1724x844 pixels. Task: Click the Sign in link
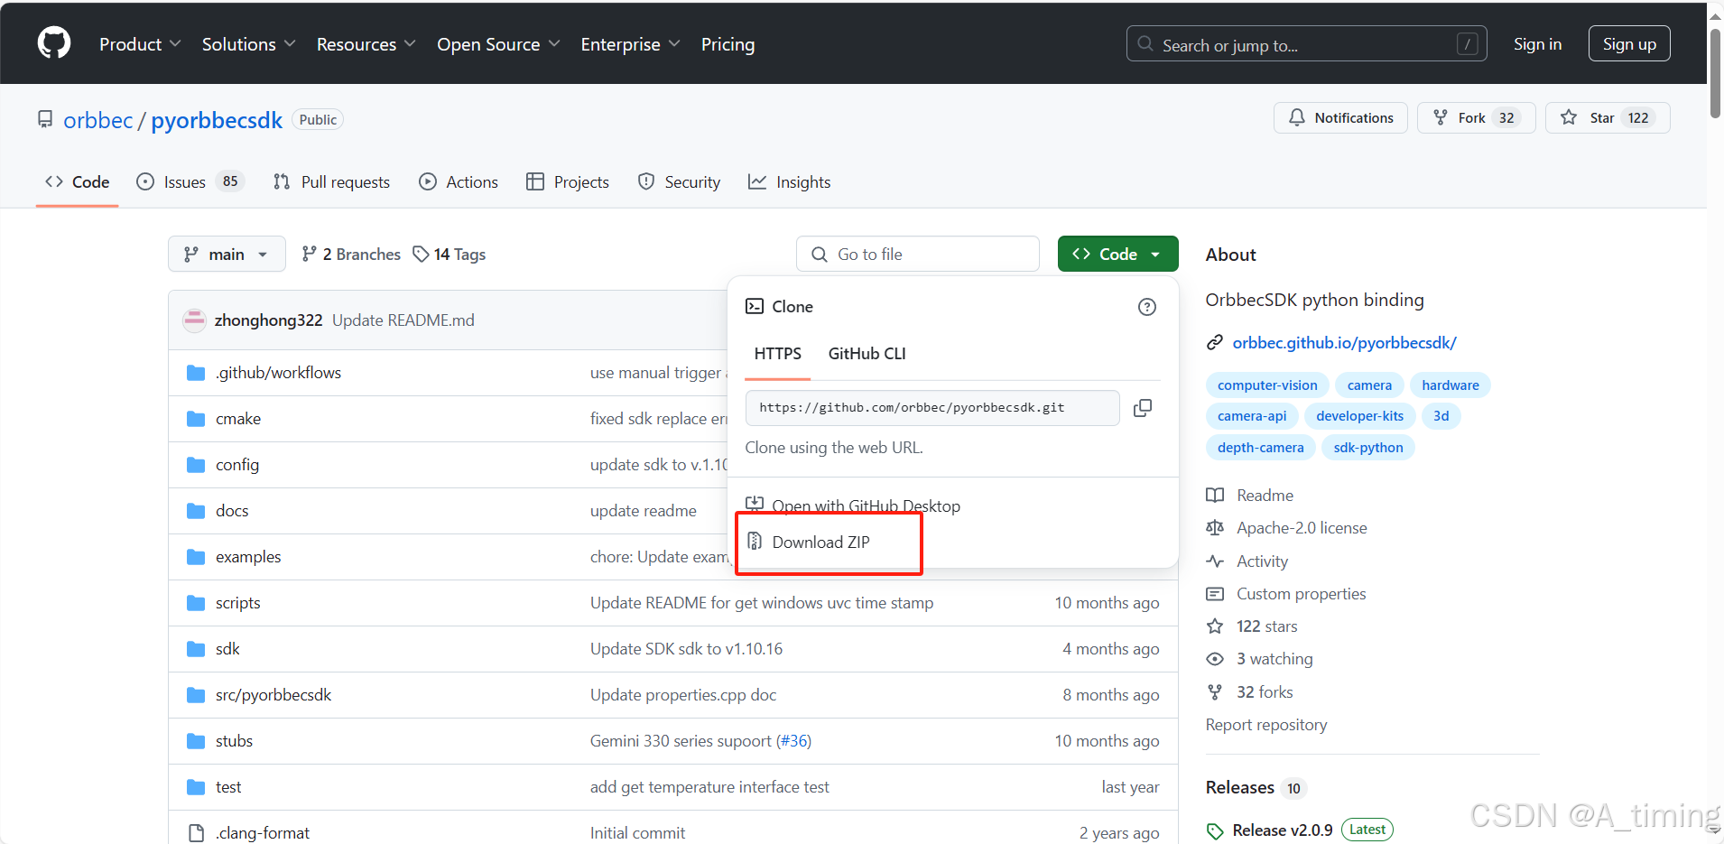[x=1537, y=44]
